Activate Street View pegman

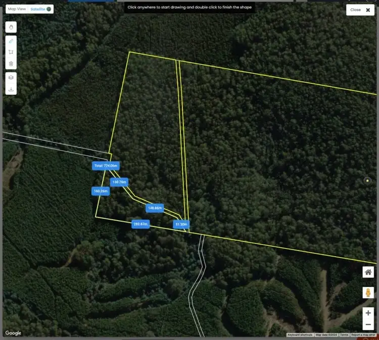pyautogui.click(x=368, y=293)
